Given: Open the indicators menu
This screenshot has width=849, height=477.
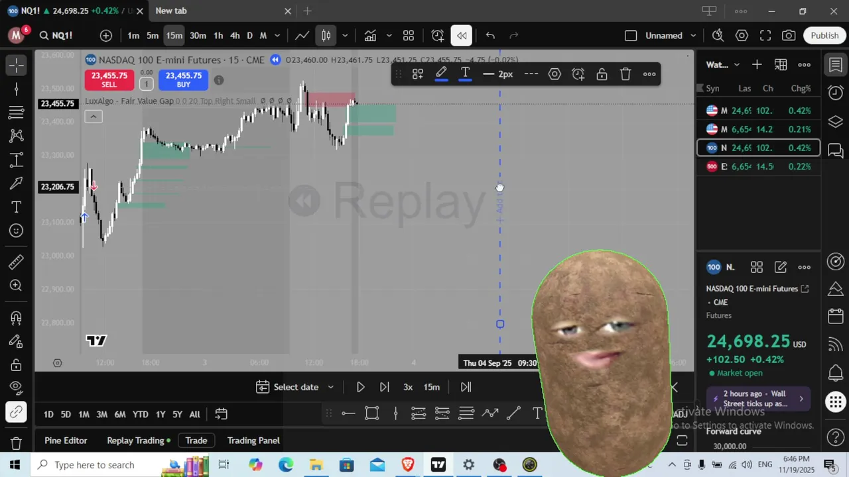Looking at the screenshot, I should click(370, 36).
